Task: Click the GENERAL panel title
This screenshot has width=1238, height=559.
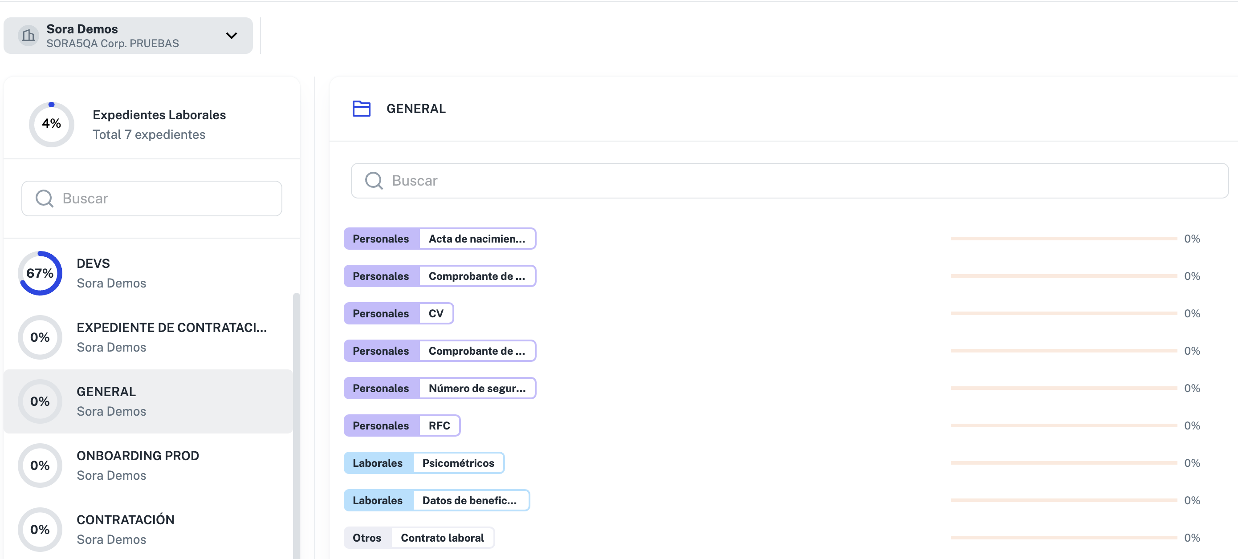Action: point(416,109)
